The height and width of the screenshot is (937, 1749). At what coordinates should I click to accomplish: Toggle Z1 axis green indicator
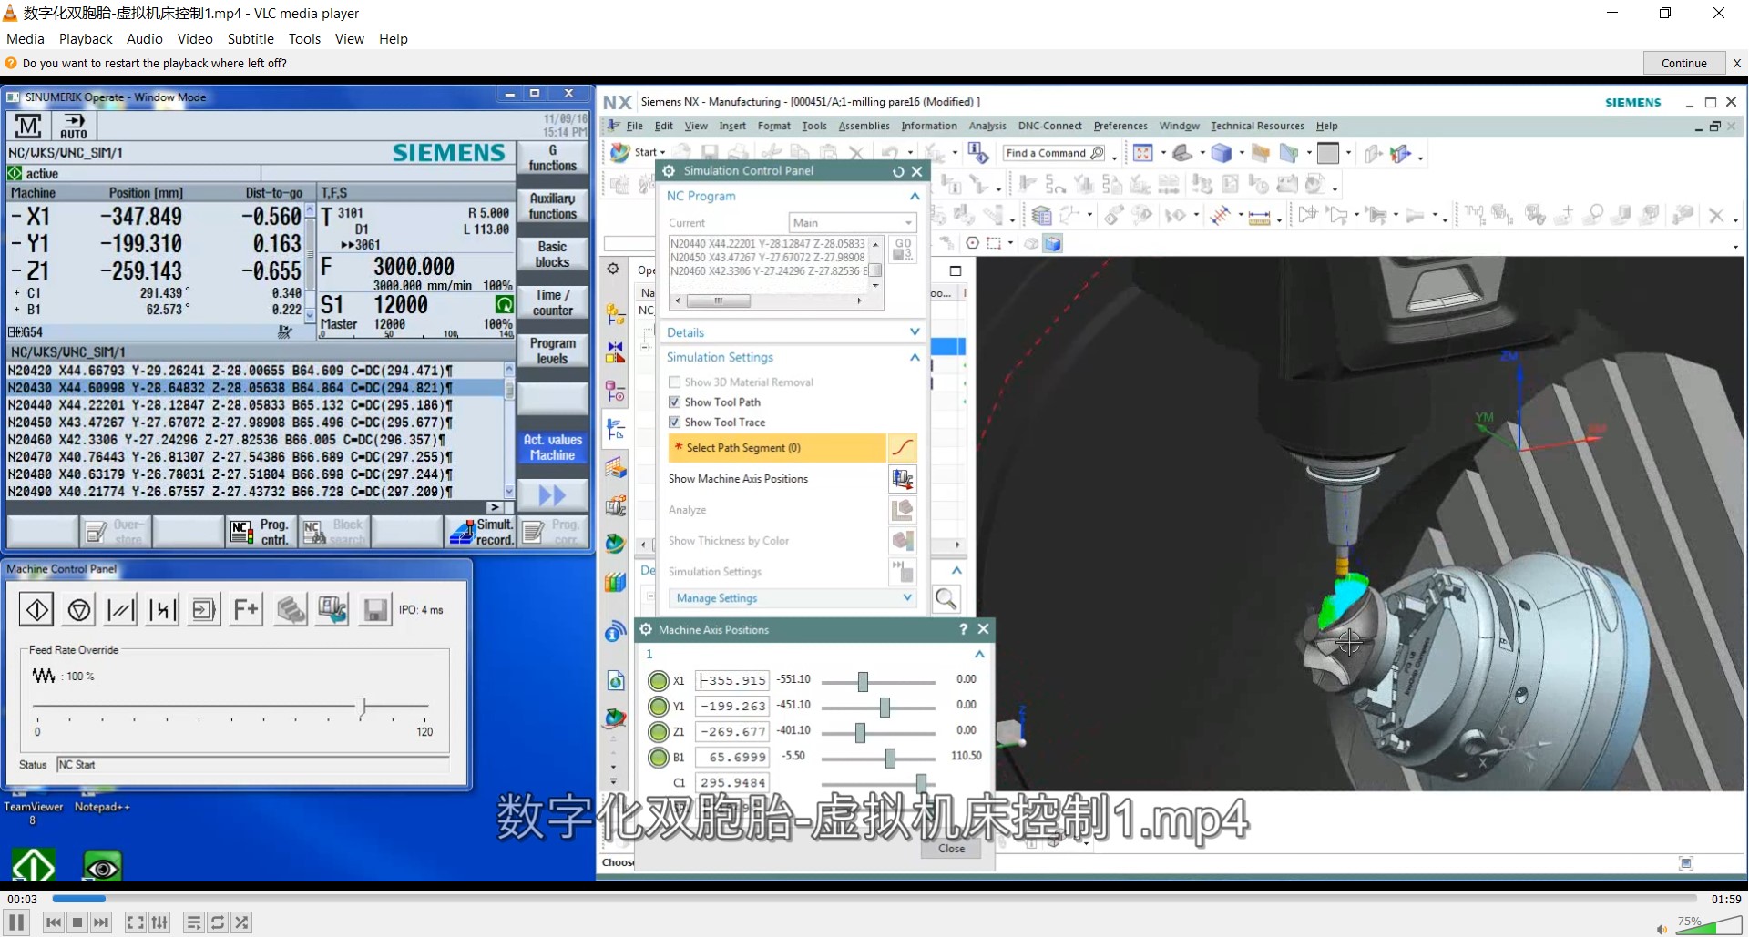tap(658, 731)
